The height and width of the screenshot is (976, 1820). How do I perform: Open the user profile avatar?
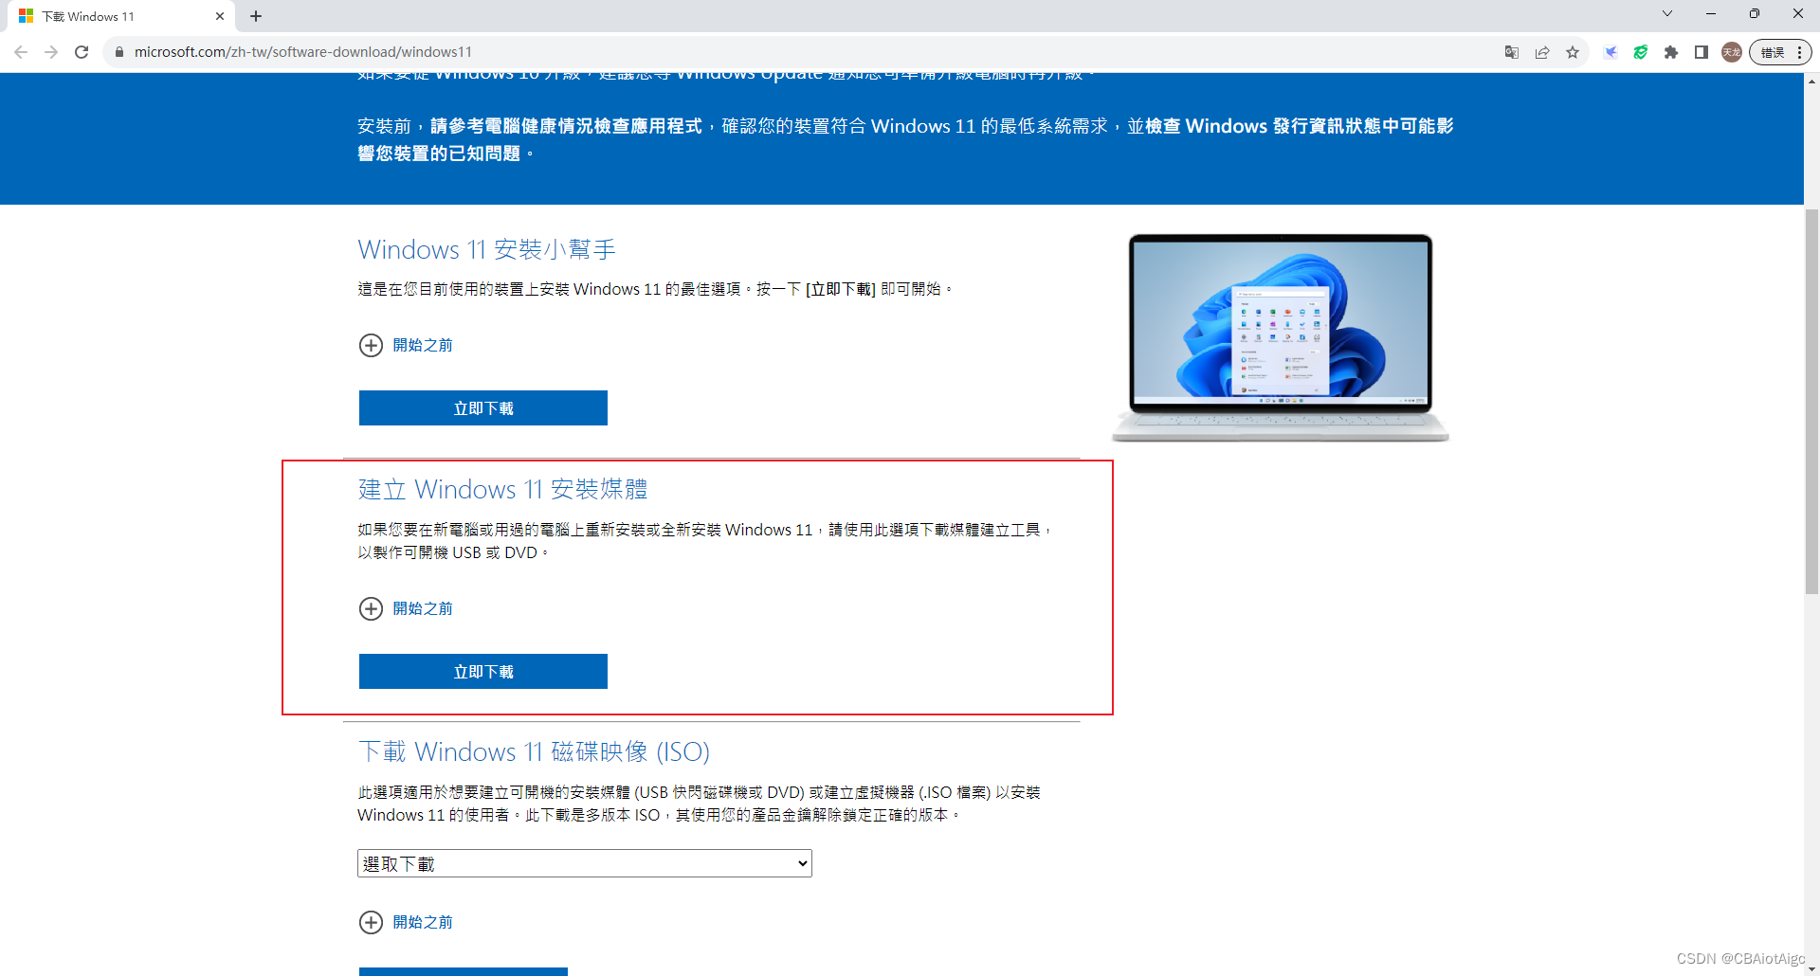[1732, 52]
